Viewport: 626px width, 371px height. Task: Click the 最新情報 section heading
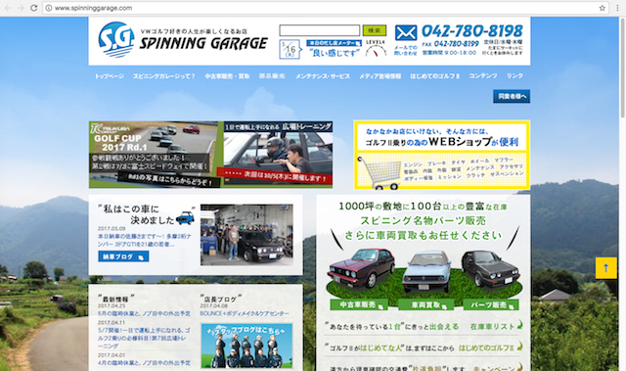(x=115, y=299)
